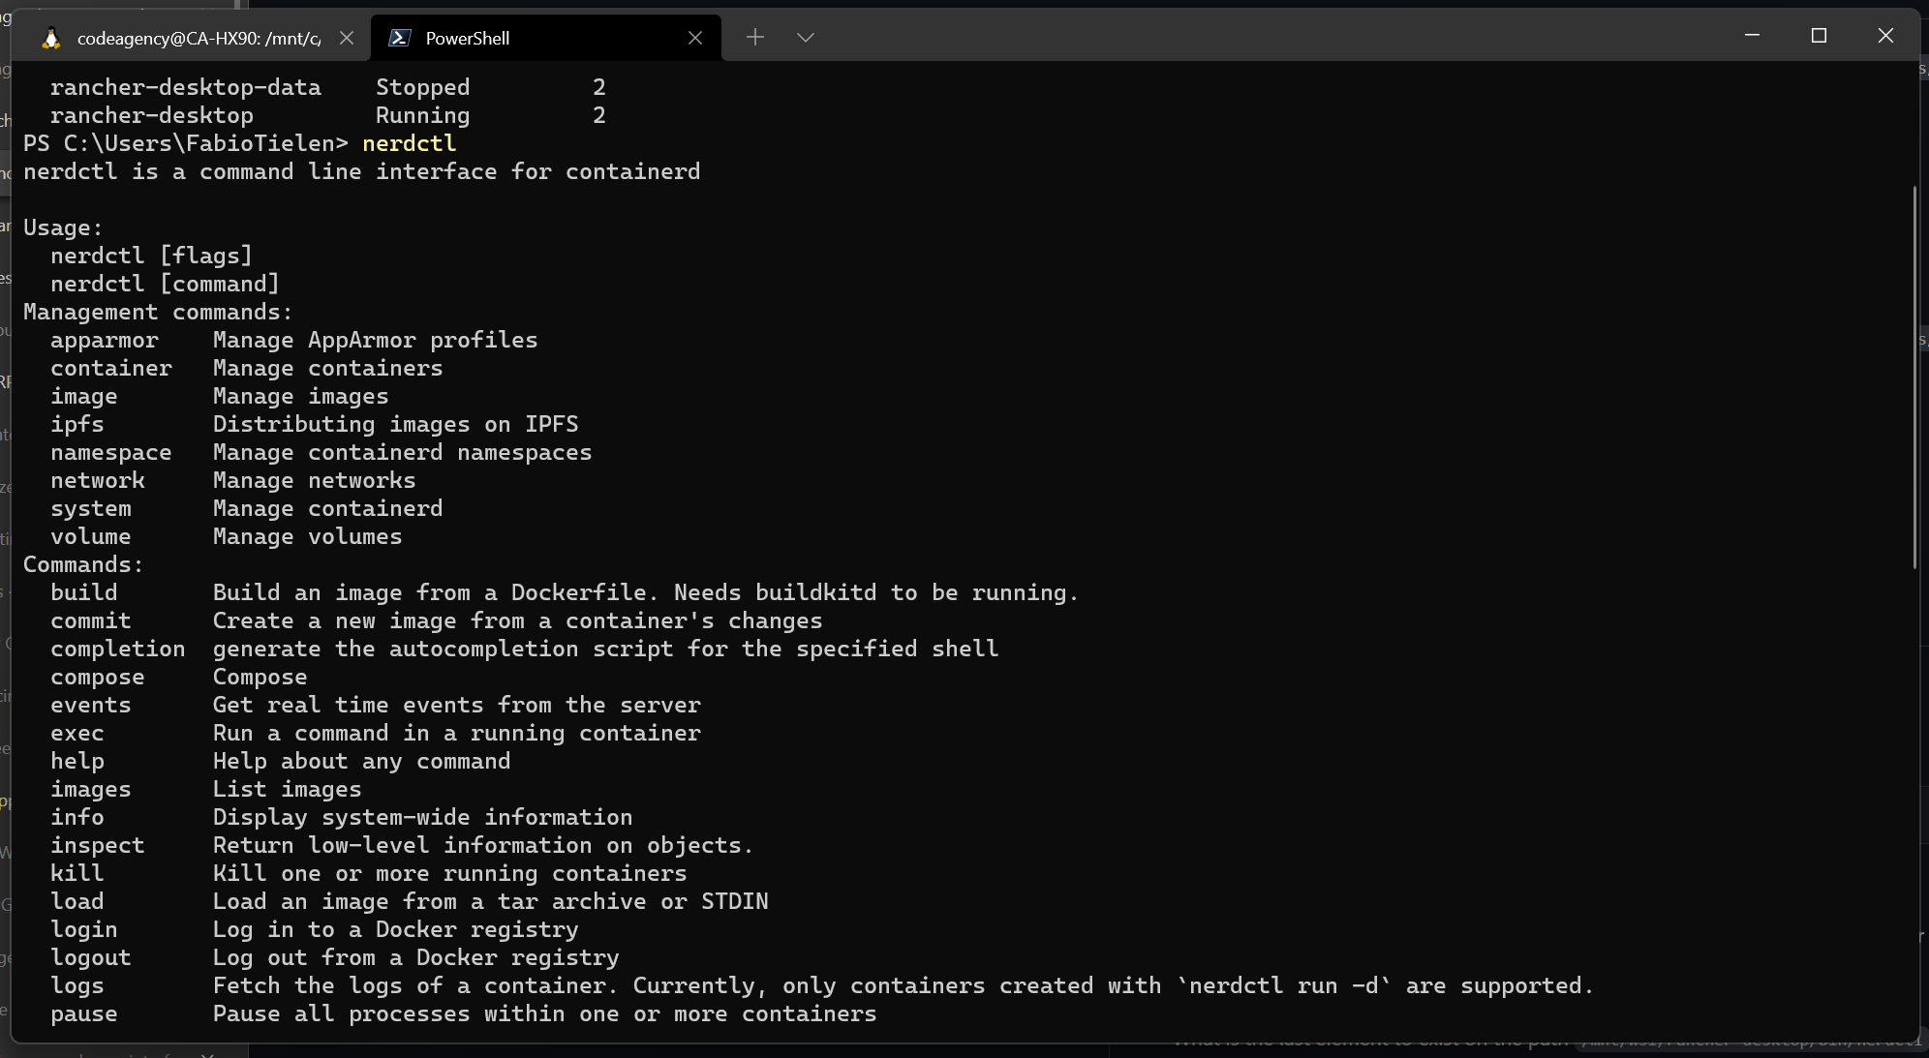The width and height of the screenshot is (1929, 1058).
Task: Select the PowerShell tab
Action: click(473, 37)
